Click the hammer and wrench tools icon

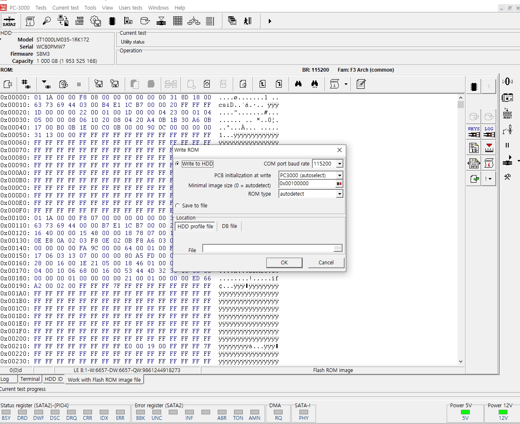(507, 177)
